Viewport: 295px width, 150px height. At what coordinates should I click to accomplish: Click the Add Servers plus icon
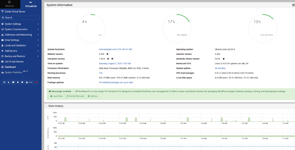(x=2, y=51)
